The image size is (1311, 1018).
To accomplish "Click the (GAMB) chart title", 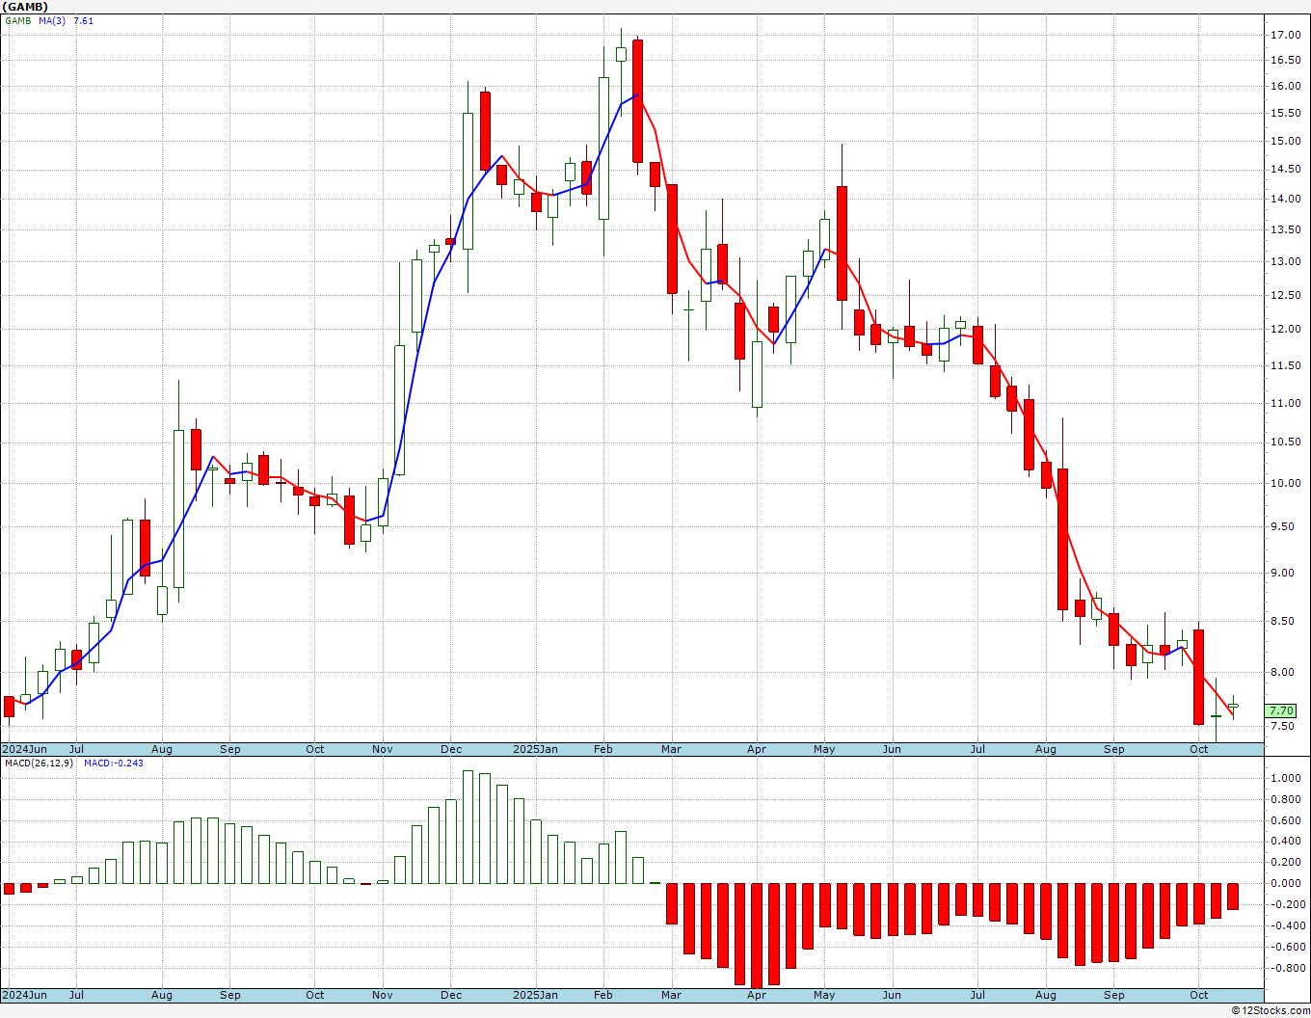I will 24,7.
